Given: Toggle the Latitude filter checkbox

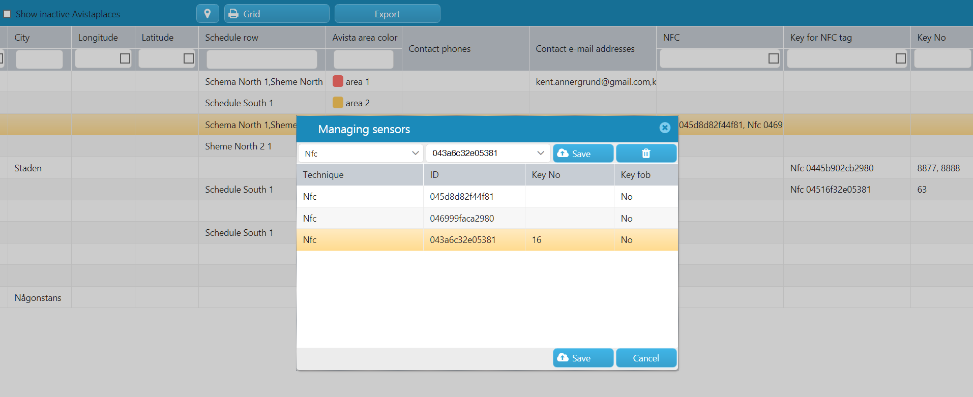Looking at the screenshot, I should (189, 58).
